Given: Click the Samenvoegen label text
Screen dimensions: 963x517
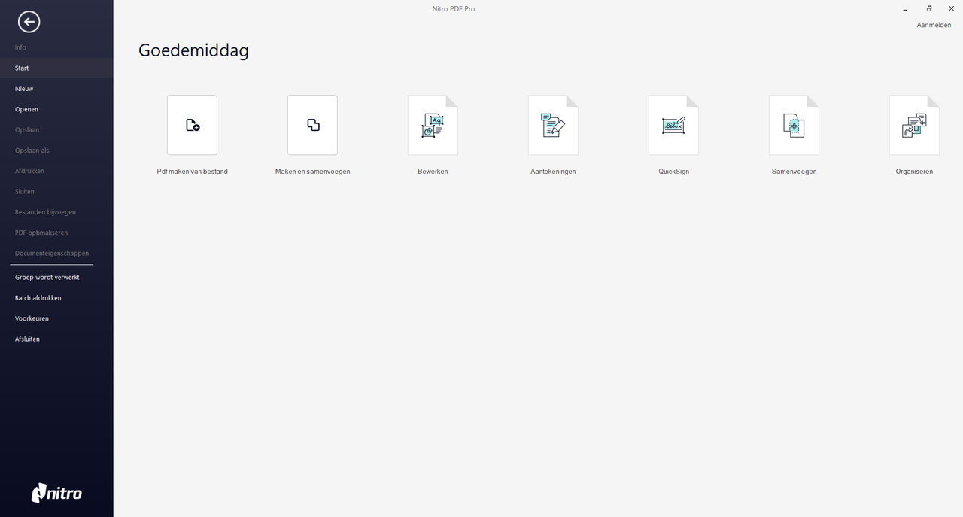Looking at the screenshot, I should (794, 172).
